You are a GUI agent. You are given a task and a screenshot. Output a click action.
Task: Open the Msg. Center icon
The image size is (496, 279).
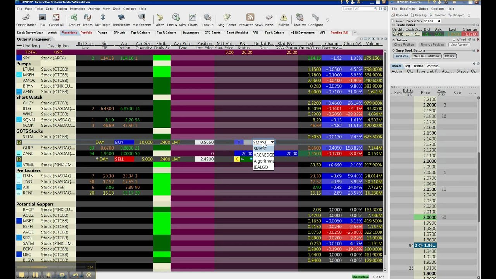(x=227, y=20)
